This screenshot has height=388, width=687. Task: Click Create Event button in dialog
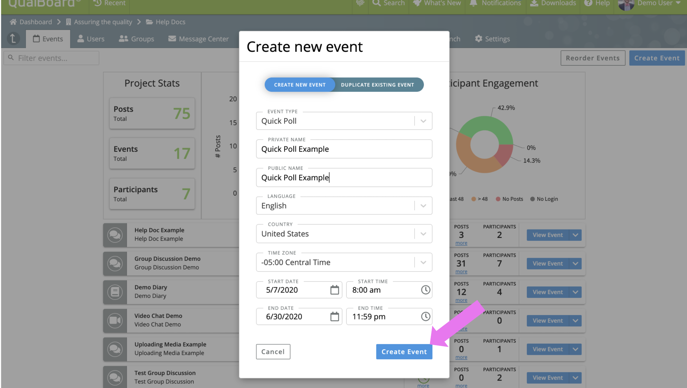(x=404, y=352)
